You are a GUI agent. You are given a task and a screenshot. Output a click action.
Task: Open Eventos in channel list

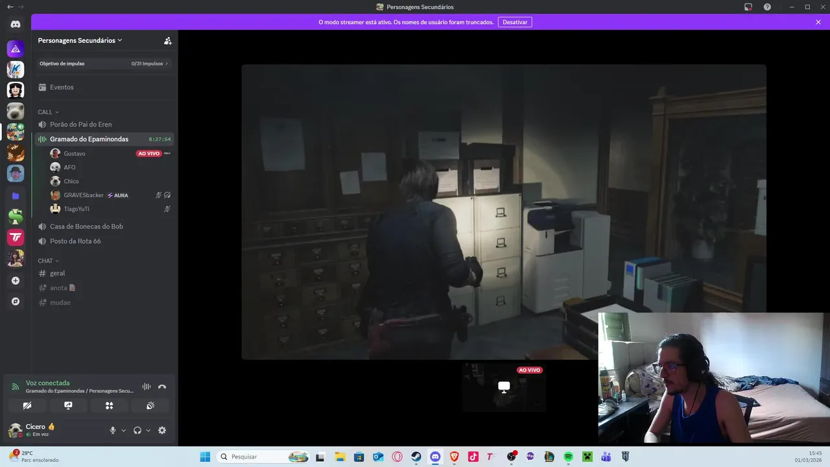click(x=104, y=87)
